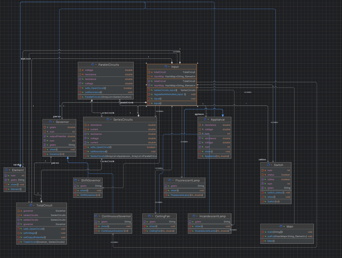Click FluorescentLamp(int, double) constructor row

[x=185, y=195]
